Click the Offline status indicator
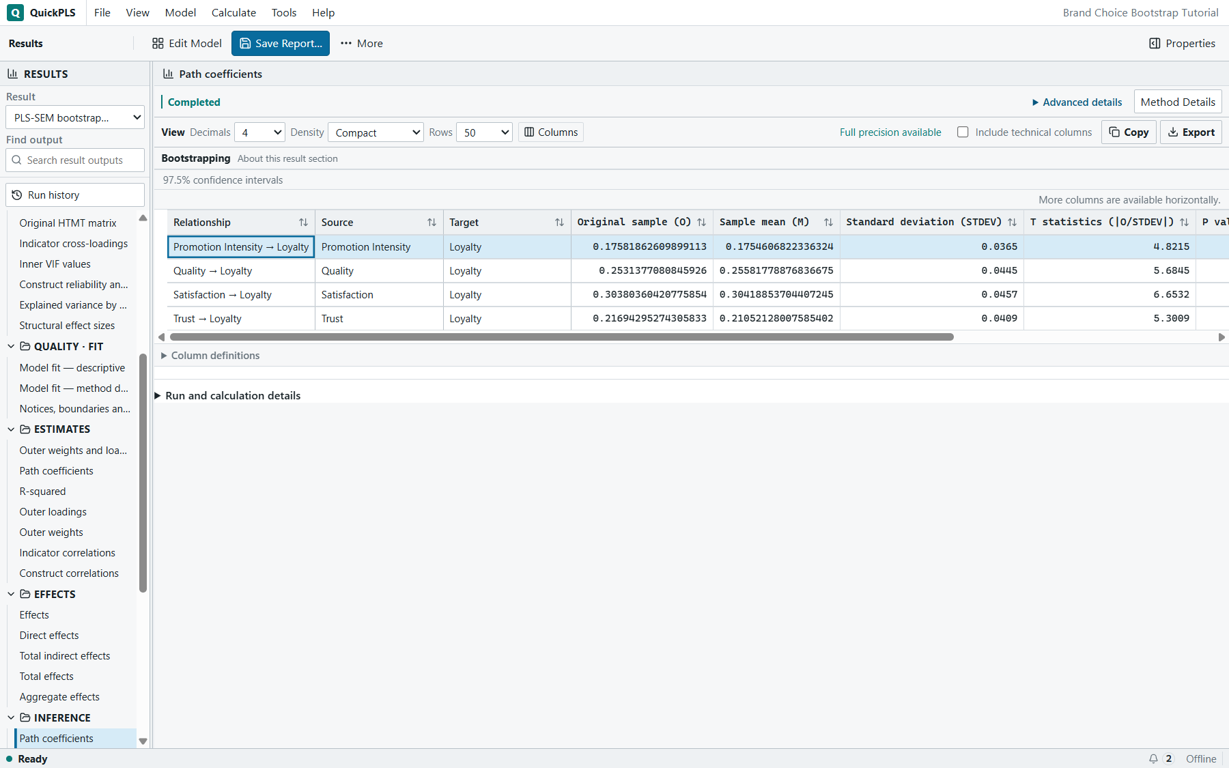Image resolution: width=1229 pixels, height=768 pixels. pyautogui.click(x=1201, y=758)
